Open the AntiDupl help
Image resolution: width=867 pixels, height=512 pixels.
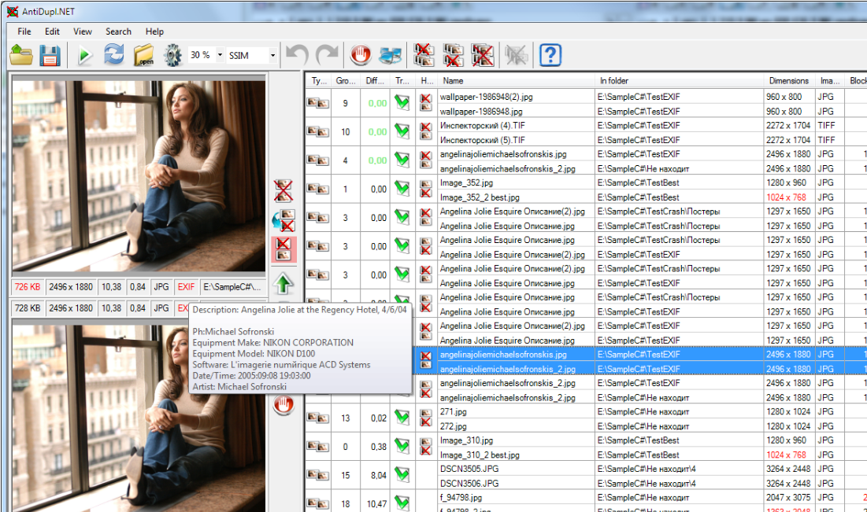click(549, 55)
